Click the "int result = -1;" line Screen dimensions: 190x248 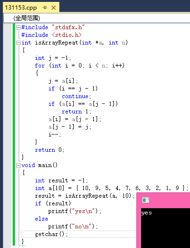(x=61, y=180)
